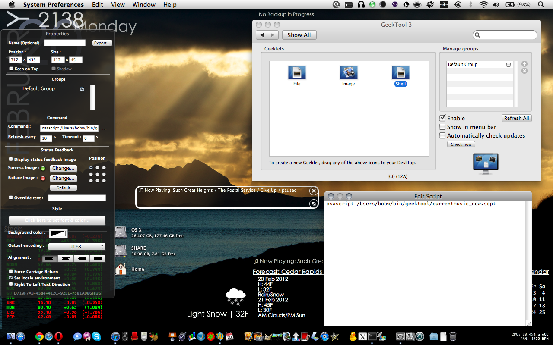This screenshot has height=345, width=553.
Task: Open the Background color swatch
Action: 58,233
